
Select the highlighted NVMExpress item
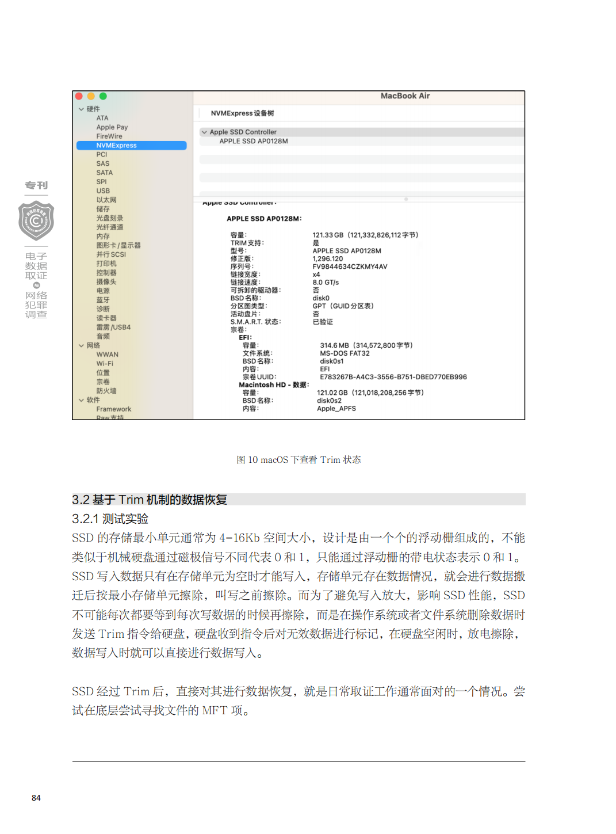(x=131, y=146)
